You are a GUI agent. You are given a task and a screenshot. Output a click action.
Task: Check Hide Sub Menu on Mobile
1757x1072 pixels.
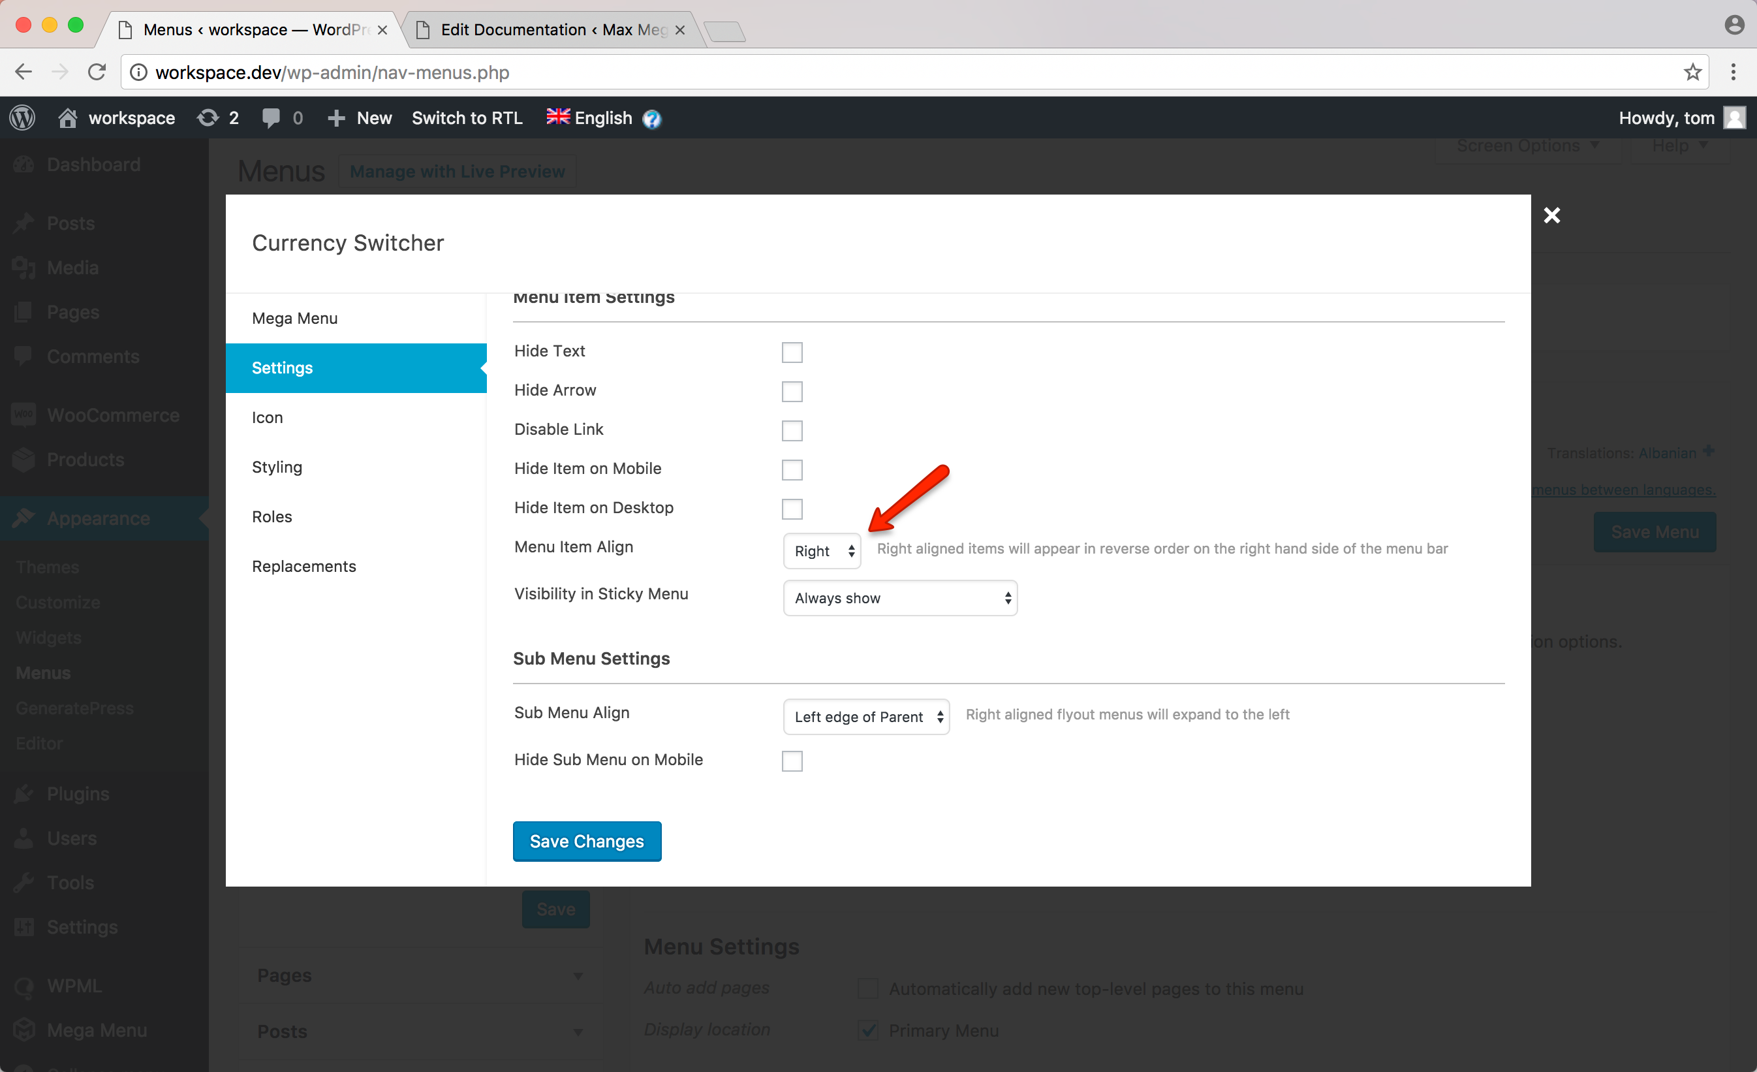tap(792, 761)
